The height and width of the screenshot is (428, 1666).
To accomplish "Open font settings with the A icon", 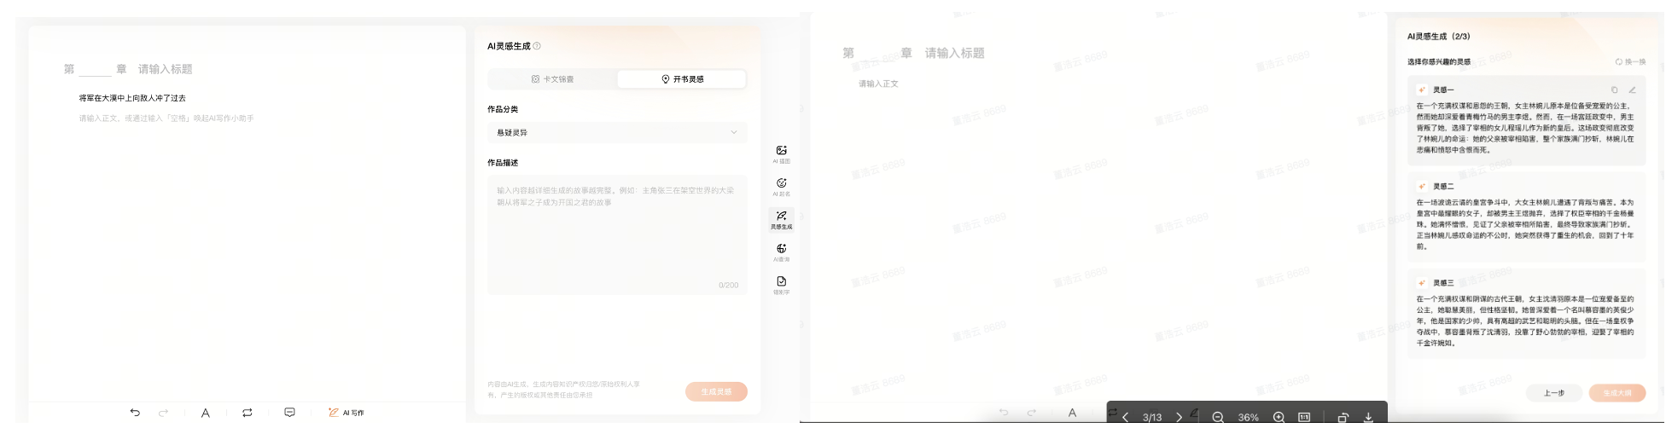I will (x=205, y=413).
